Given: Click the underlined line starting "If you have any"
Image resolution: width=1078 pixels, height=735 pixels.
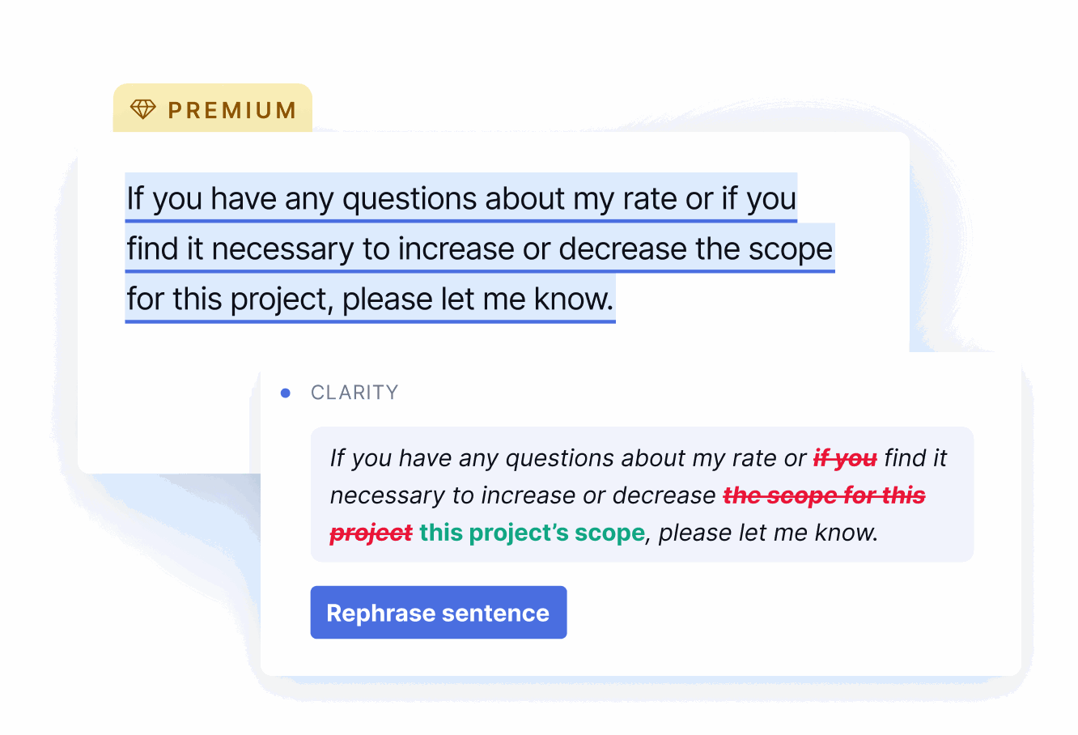Looking at the screenshot, I should [461, 198].
